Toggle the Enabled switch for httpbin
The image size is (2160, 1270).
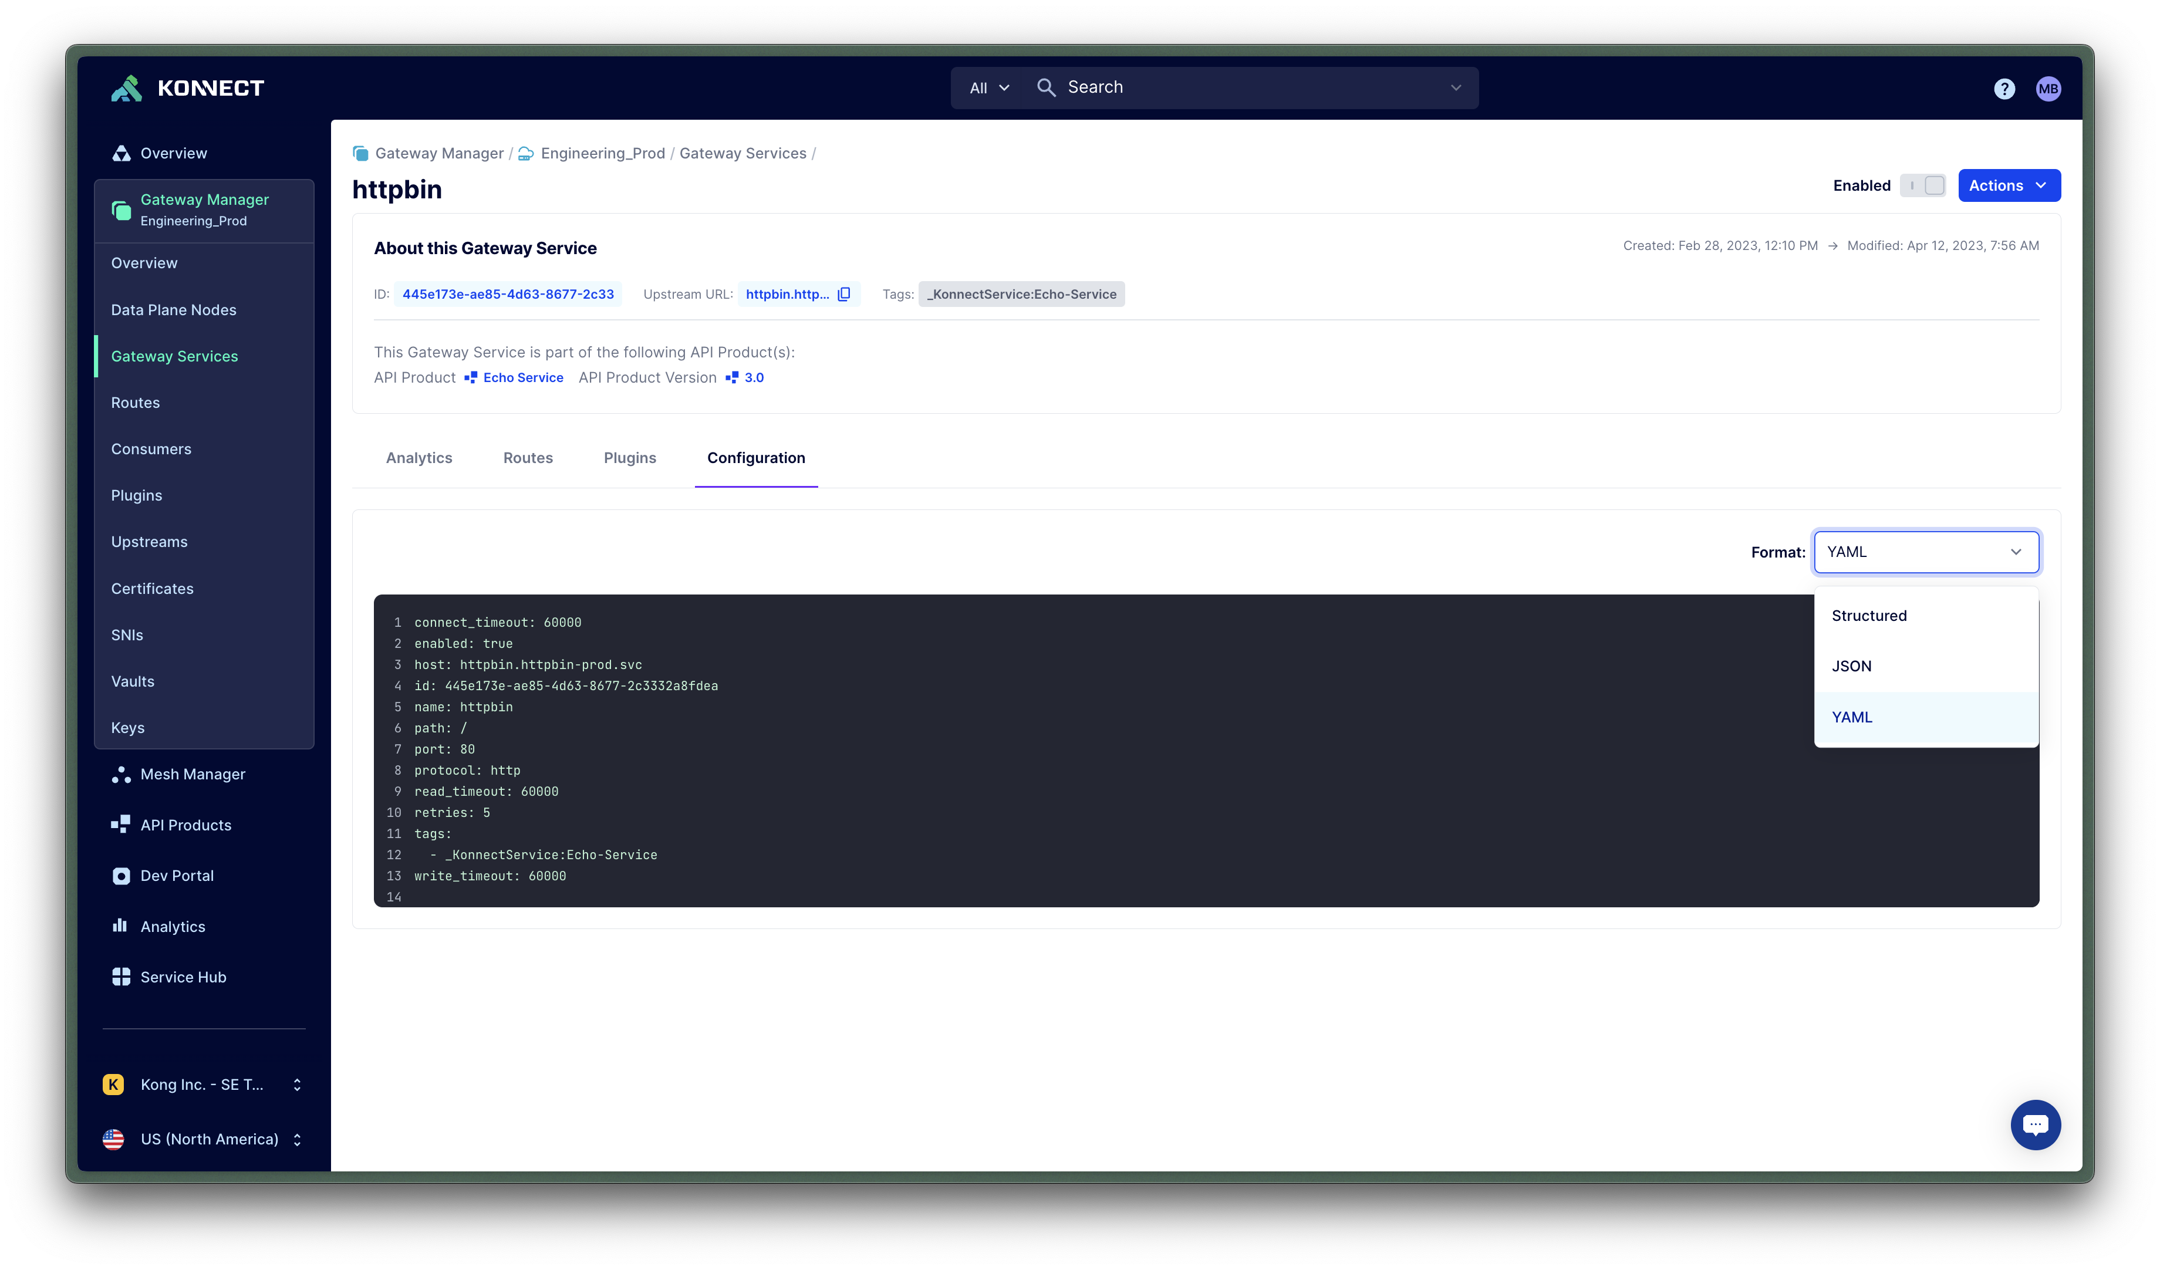click(1922, 186)
